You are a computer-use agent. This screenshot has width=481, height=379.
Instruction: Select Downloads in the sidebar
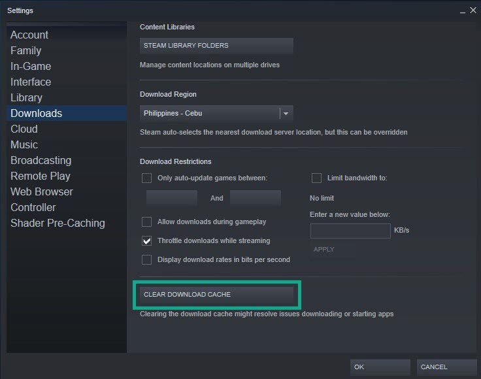click(66, 113)
